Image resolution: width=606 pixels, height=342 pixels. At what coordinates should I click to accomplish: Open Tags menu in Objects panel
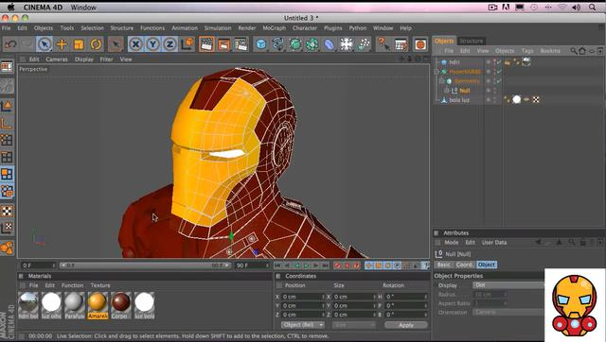click(x=527, y=51)
